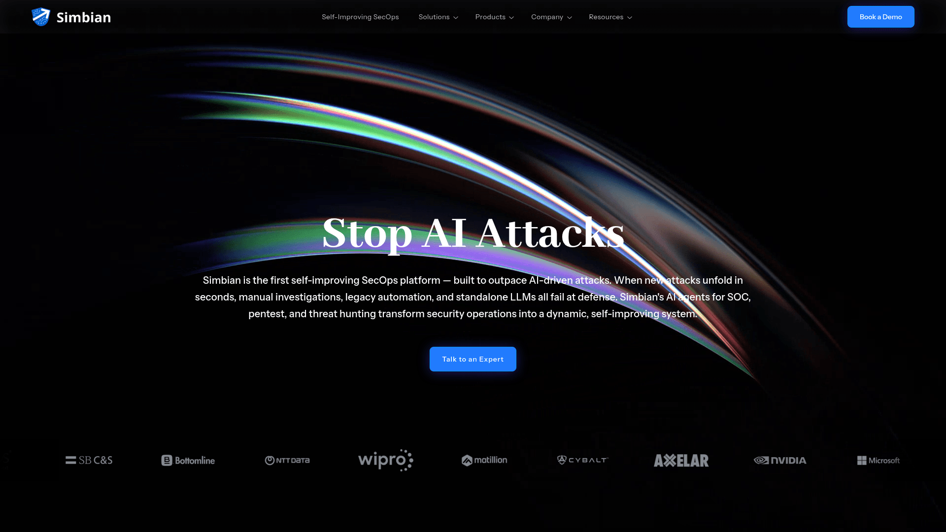Open the Company menu
Viewport: 946px width, 532px height.
[547, 17]
